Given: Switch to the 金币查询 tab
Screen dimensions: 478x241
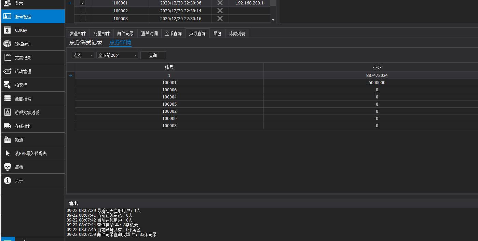Looking at the screenshot, I should [x=173, y=34].
